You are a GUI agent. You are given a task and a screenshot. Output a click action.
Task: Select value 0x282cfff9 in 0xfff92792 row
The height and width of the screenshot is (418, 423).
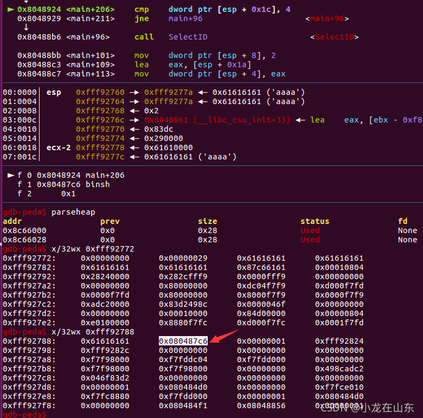(x=183, y=276)
